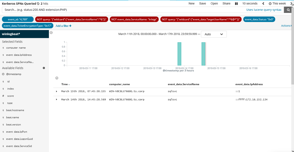Click the March 14th histogram bar
This screenshot has height=152, width=294.
[179, 54]
